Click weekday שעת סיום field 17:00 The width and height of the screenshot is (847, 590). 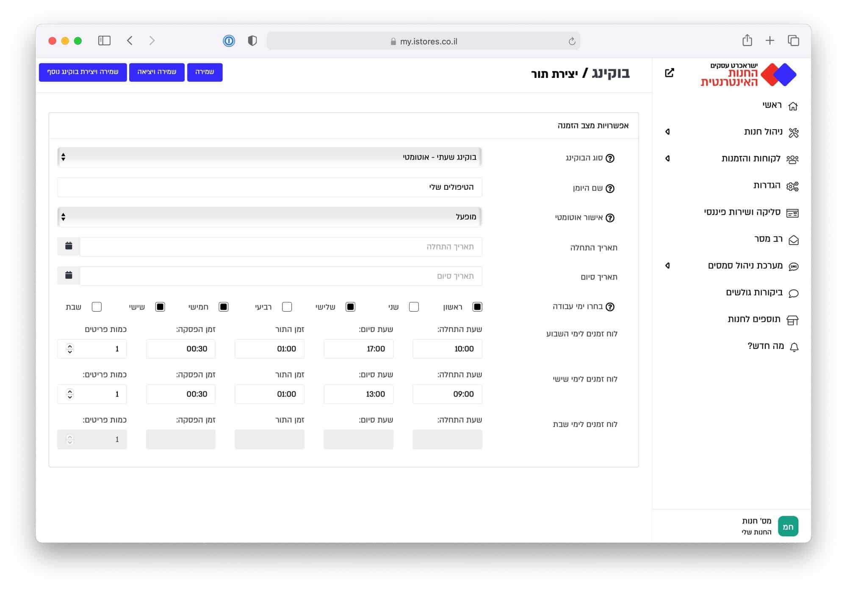[x=358, y=349]
